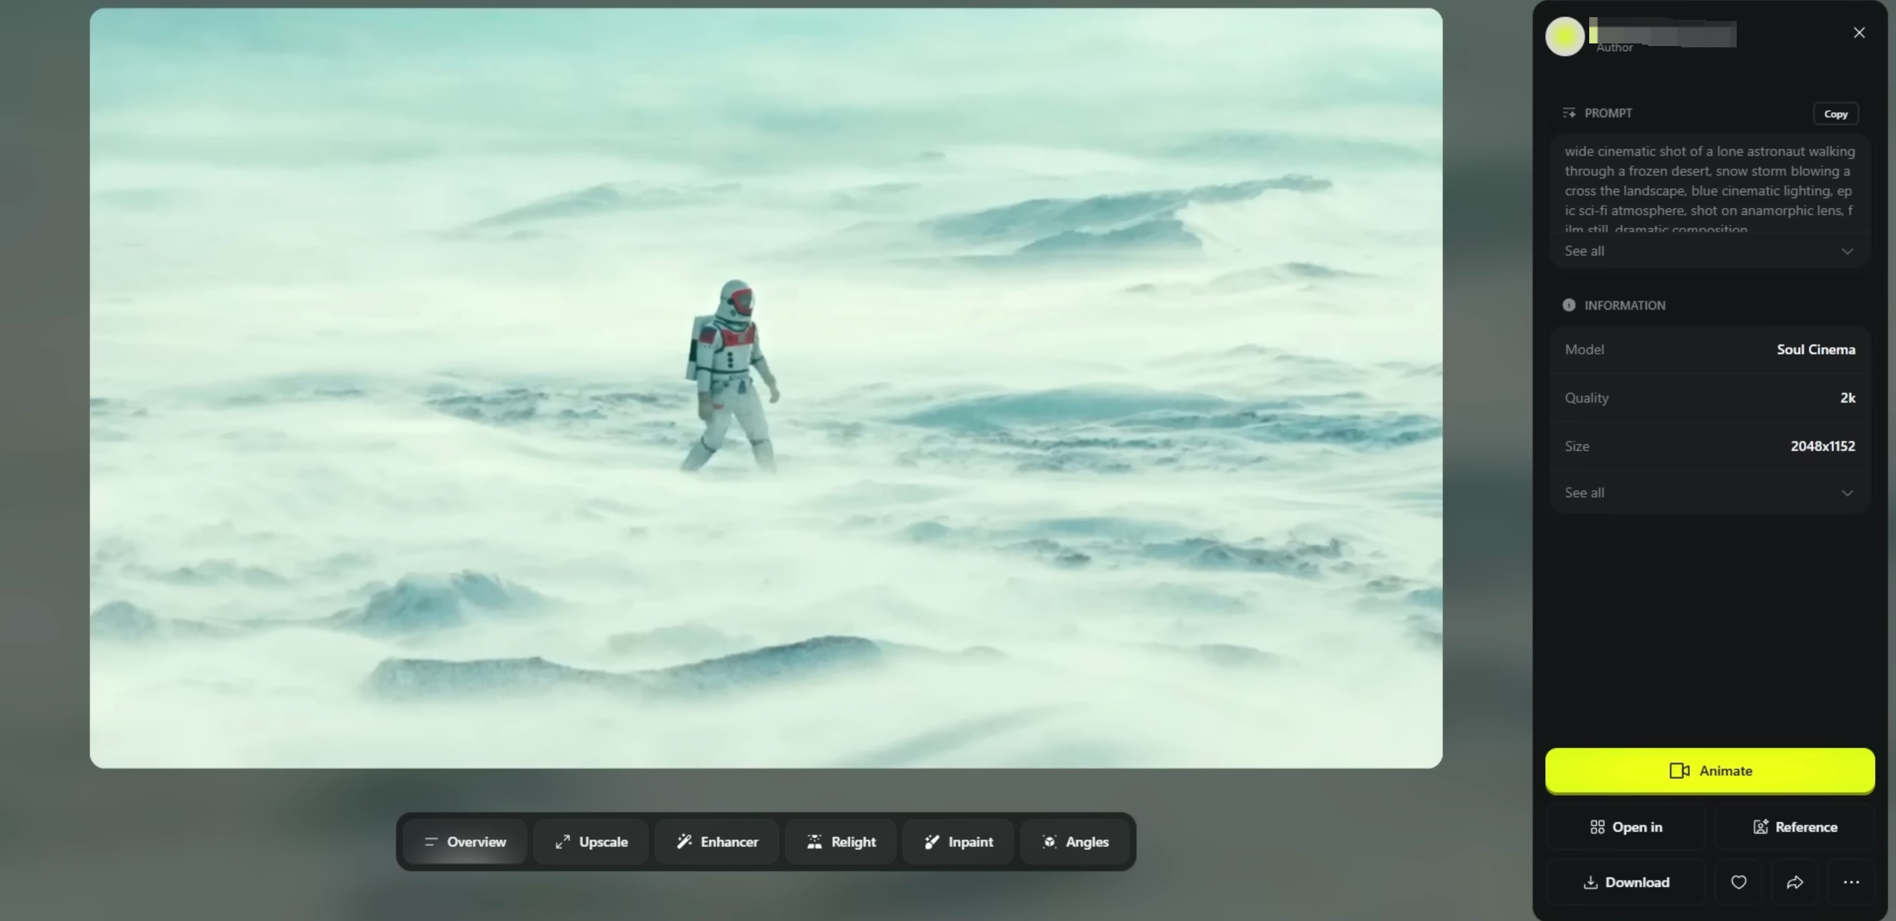The height and width of the screenshot is (921, 1896).
Task: Click the Open in button
Action: click(x=1625, y=827)
